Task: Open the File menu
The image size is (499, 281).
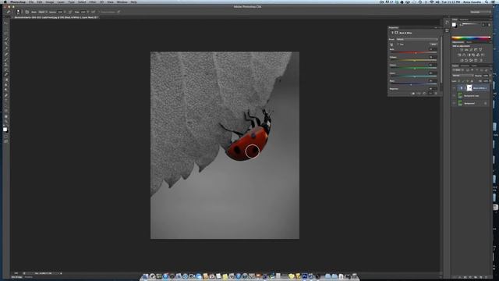Action: (x=31, y=2)
